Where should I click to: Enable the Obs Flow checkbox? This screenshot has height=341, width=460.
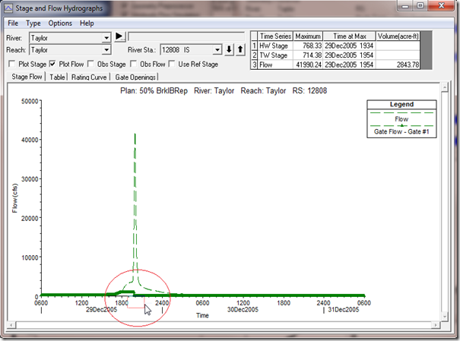134,64
